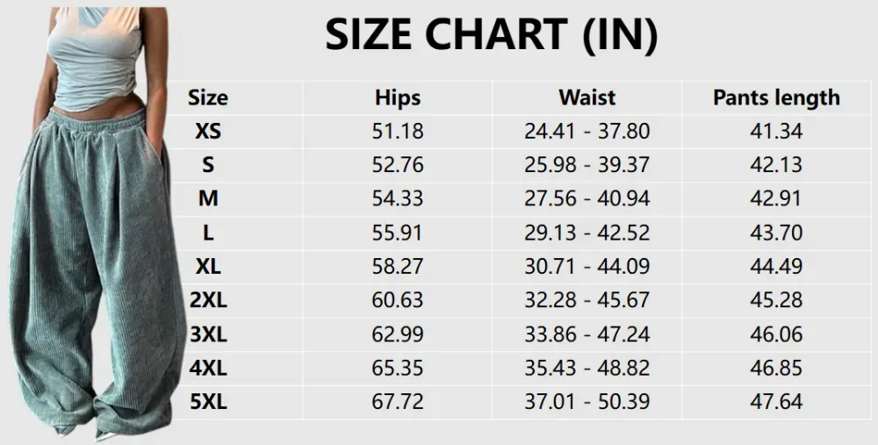Viewport: 878px width, 445px height.
Task: Click the L size row label
Action: point(208,233)
